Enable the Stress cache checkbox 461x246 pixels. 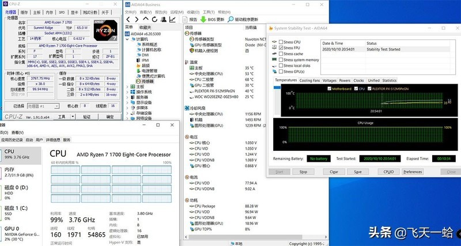point(281,54)
